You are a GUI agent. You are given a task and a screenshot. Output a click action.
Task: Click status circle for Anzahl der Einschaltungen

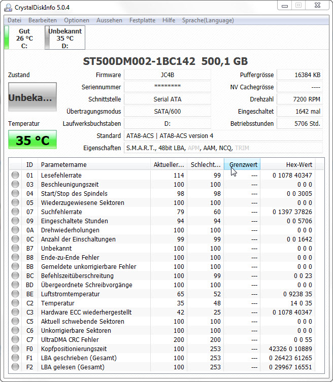[x=15, y=239]
